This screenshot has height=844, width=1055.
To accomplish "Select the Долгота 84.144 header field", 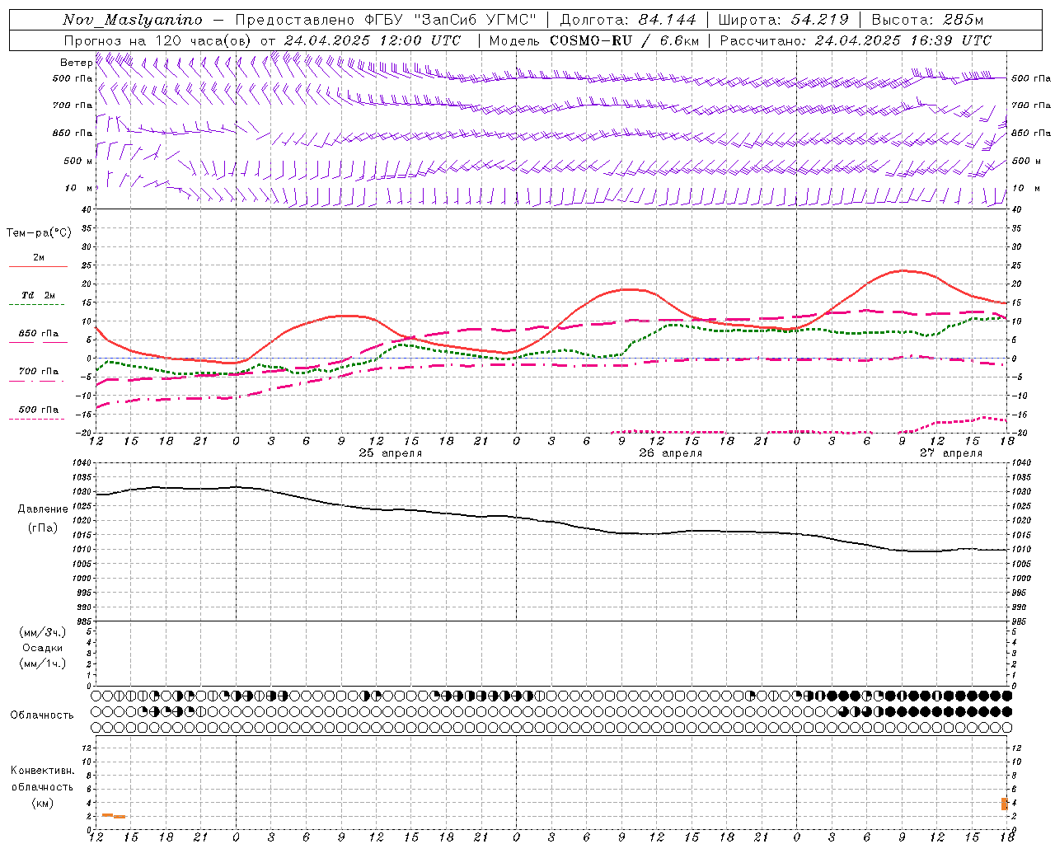I will point(628,20).
